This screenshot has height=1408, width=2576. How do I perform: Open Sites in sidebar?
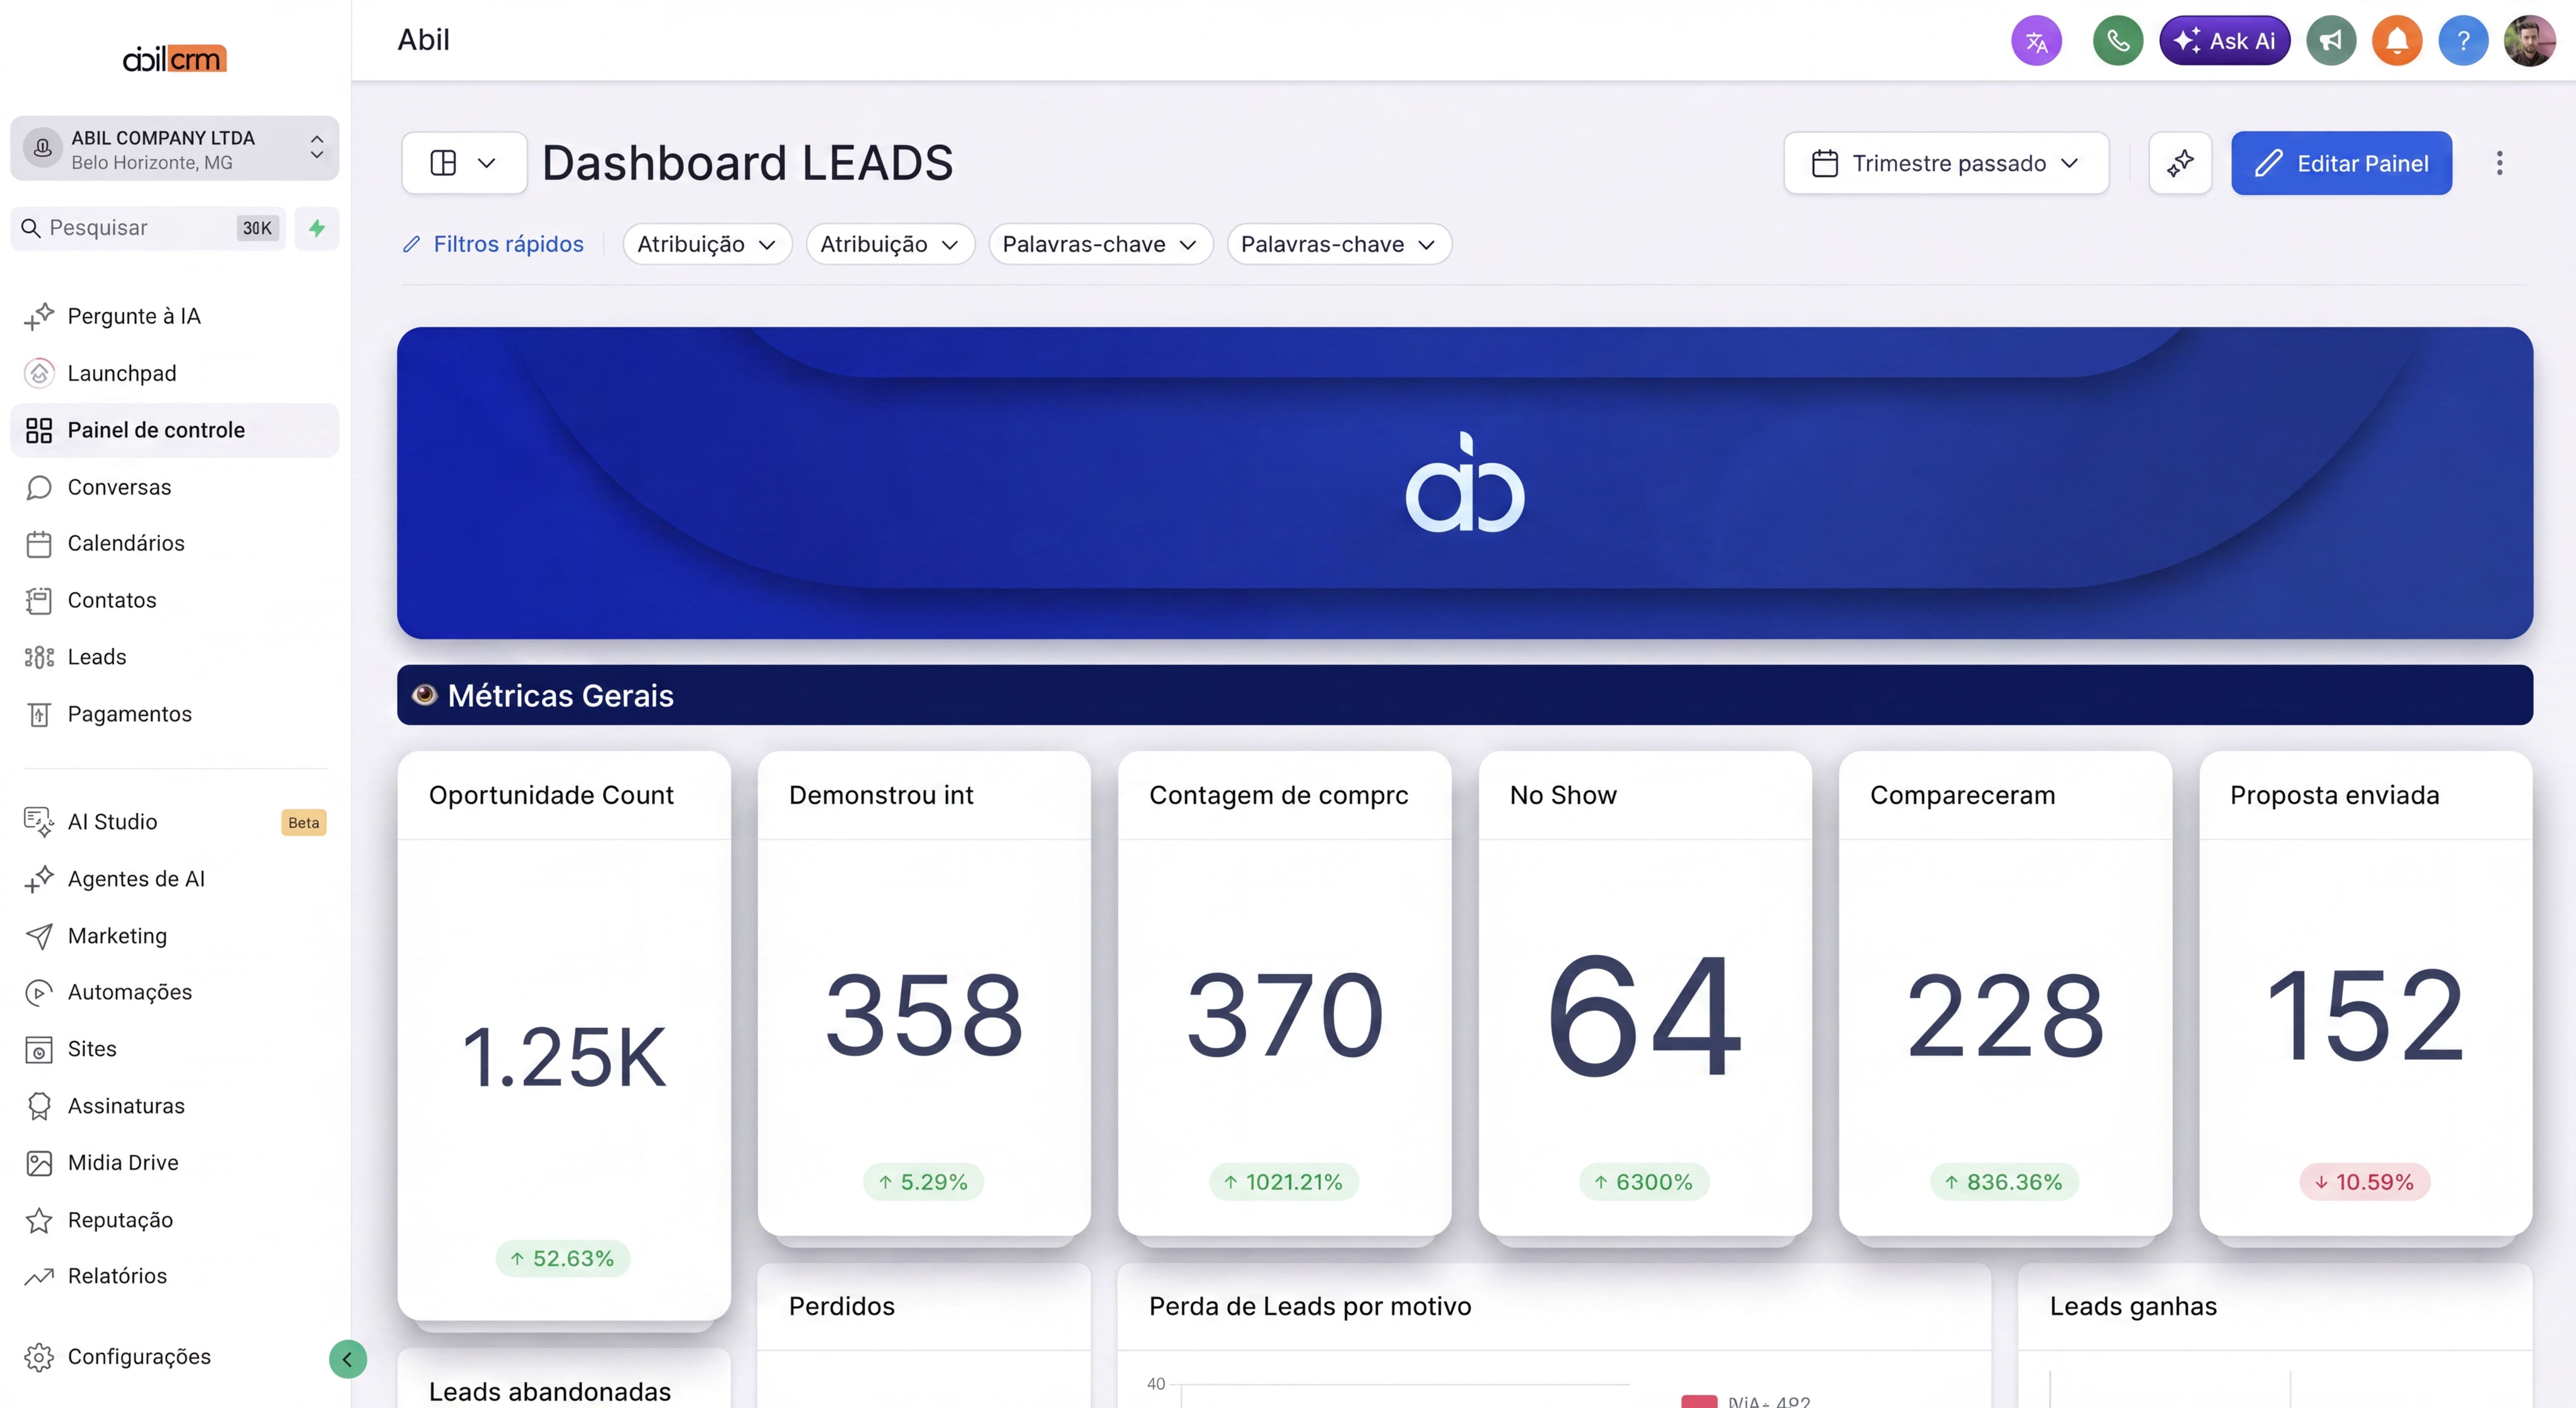tap(175, 1049)
